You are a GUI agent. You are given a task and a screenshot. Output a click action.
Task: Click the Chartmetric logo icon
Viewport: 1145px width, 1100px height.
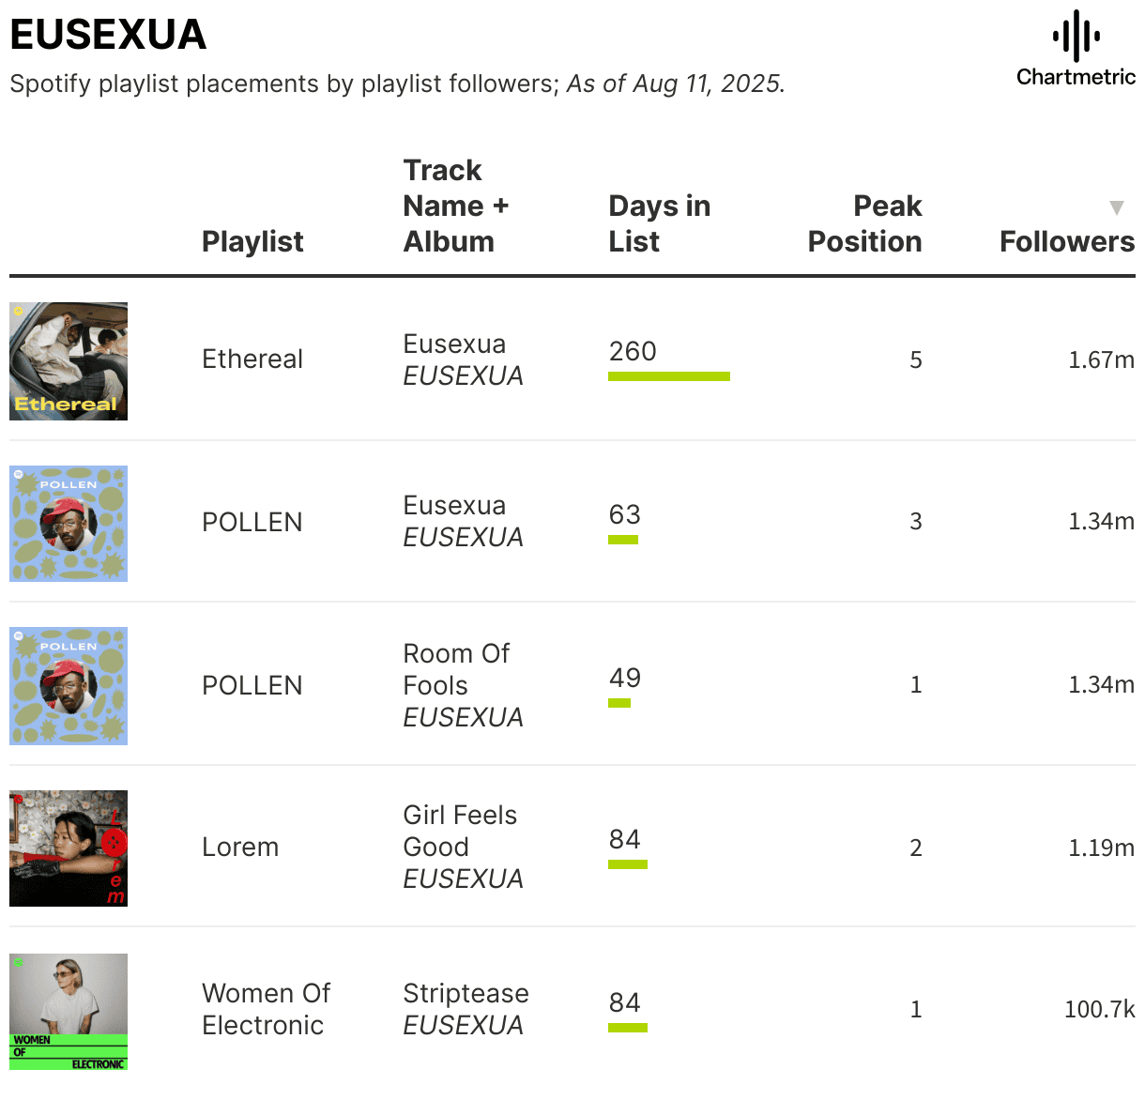click(1076, 38)
